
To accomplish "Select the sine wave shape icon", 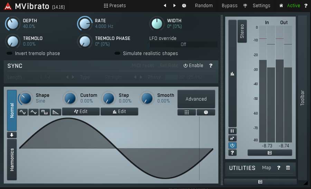I will click(x=22, y=112).
